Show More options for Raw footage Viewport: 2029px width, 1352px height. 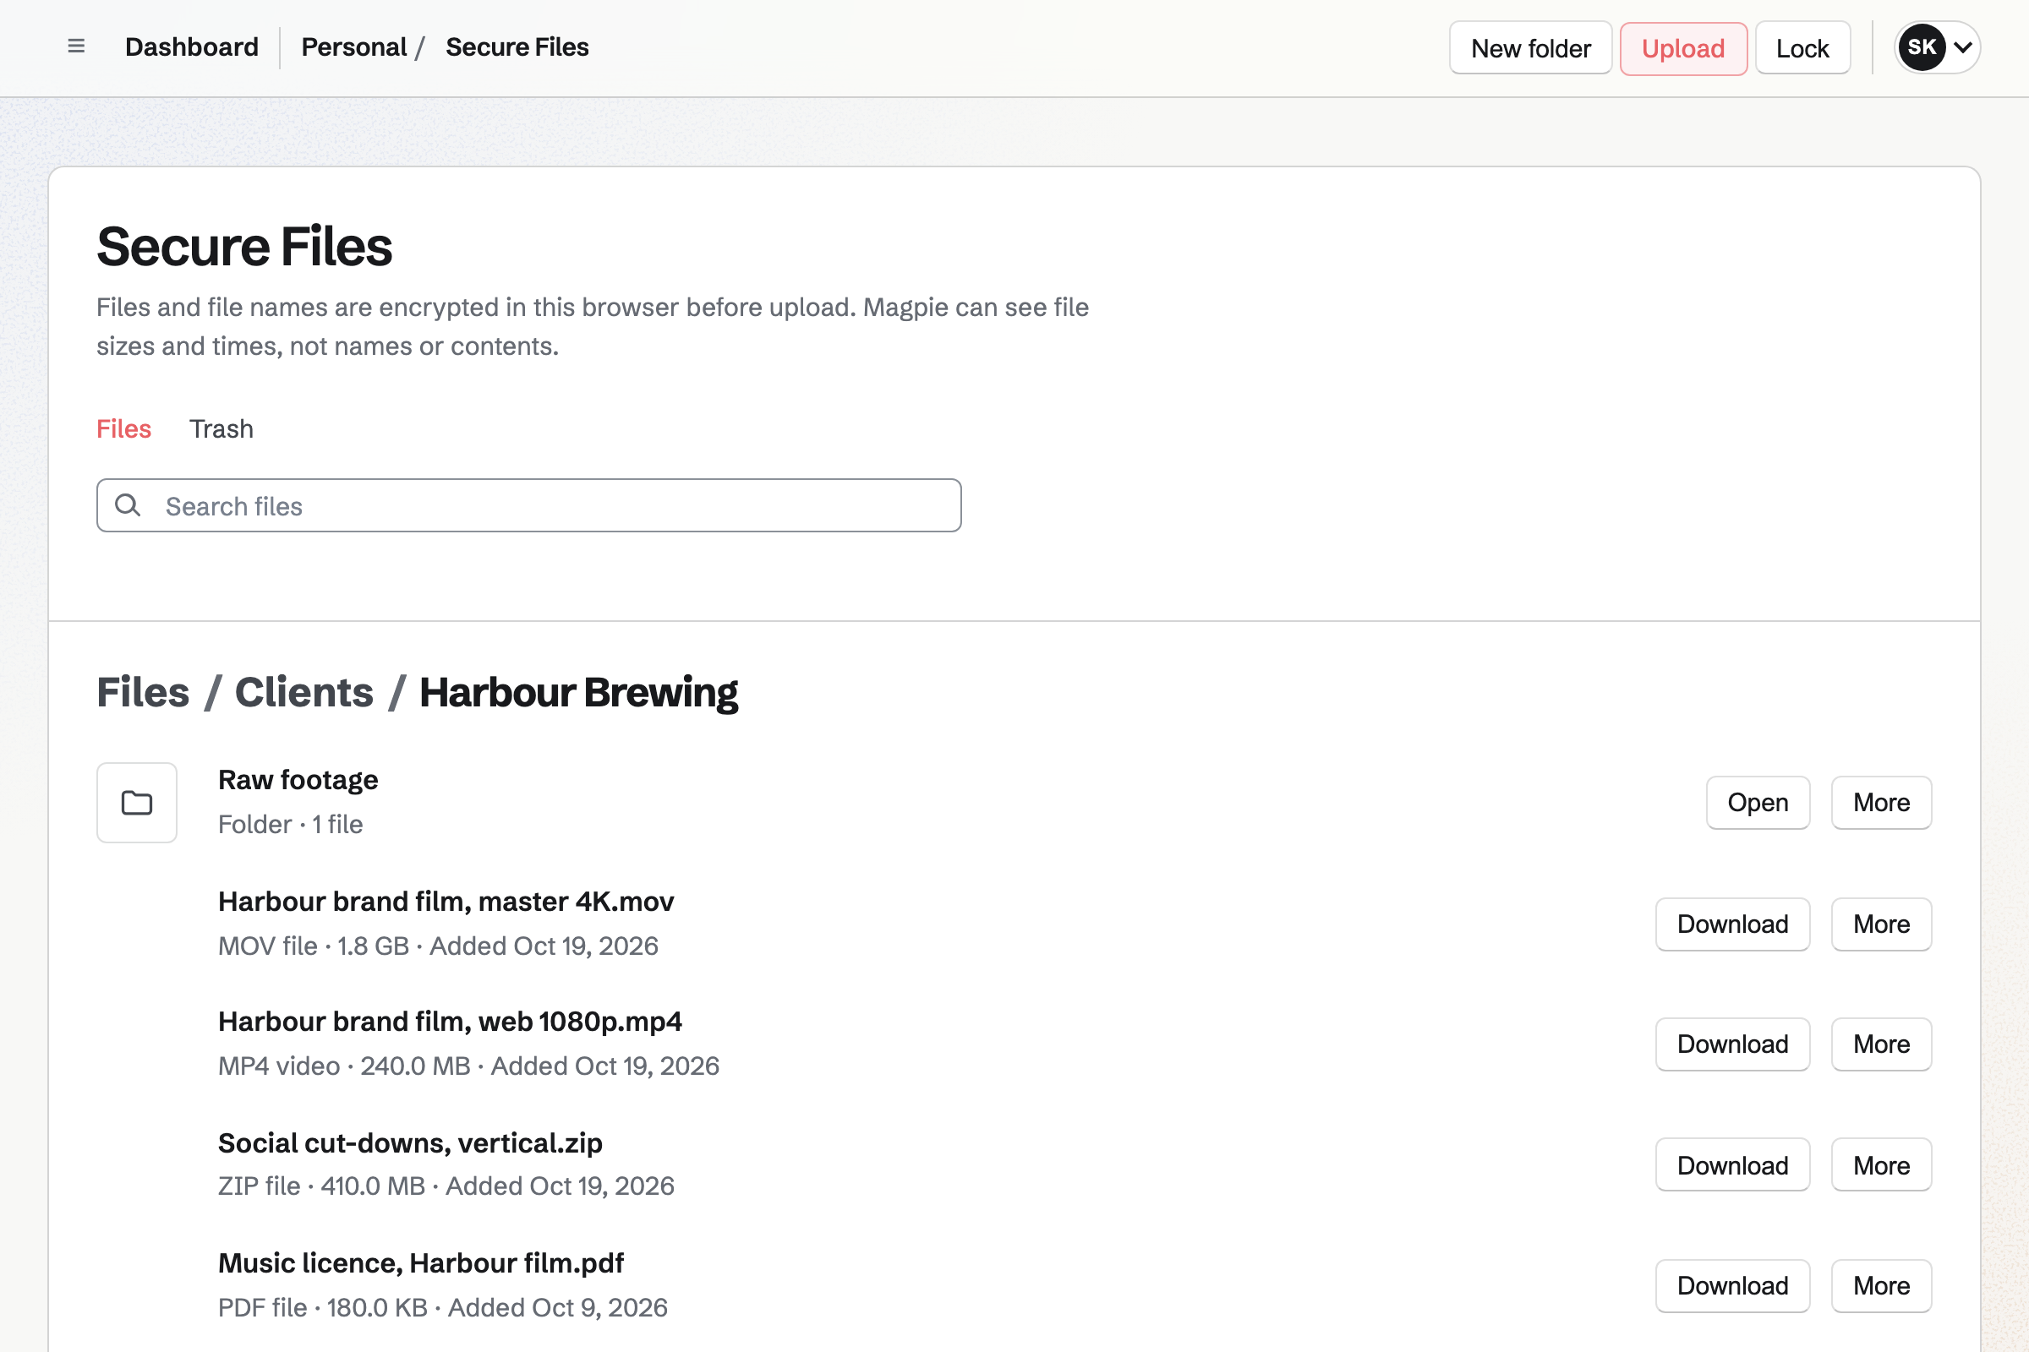coord(1880,803)
